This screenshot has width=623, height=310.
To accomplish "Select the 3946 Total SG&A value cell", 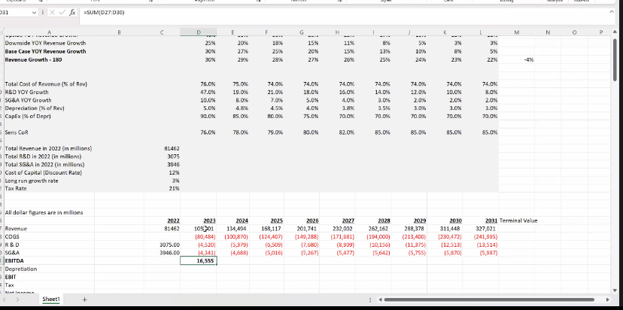I will tap(162, 165).
